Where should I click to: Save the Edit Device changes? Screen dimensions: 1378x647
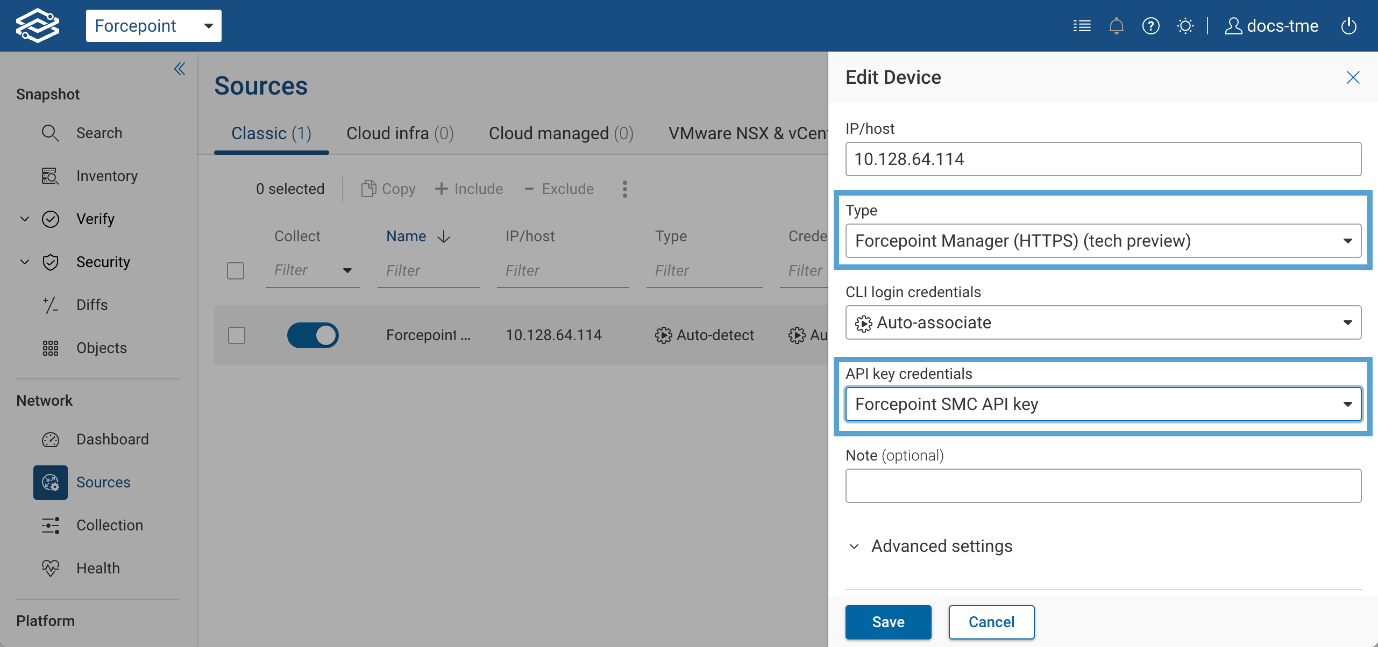pyautogui.click(x=888, y=622)
